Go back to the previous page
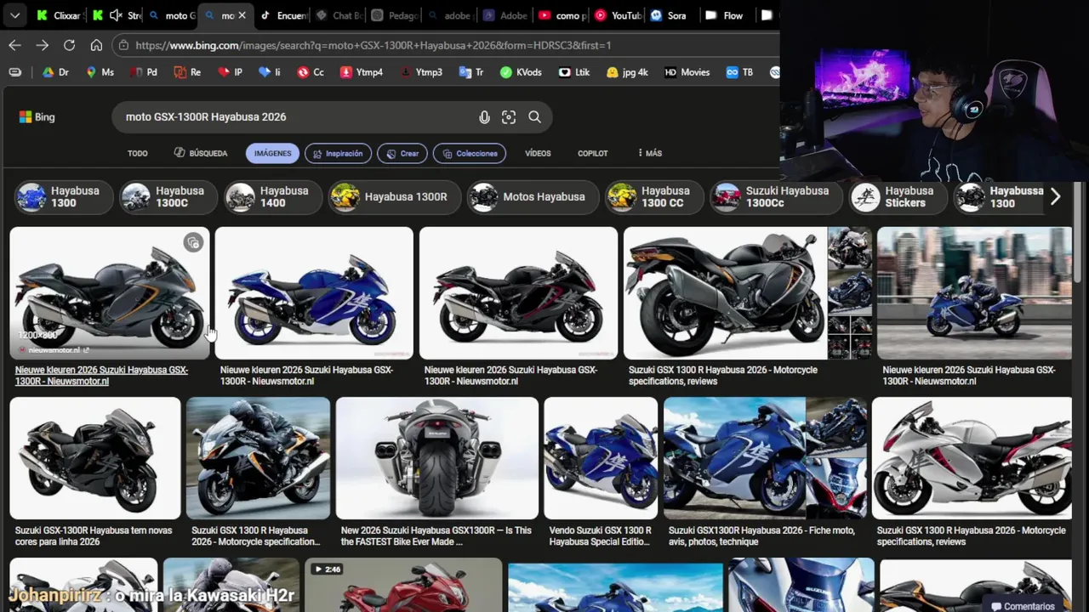Image resolution: width=1089 pixels, height=612 pixels. click(14, 45)
